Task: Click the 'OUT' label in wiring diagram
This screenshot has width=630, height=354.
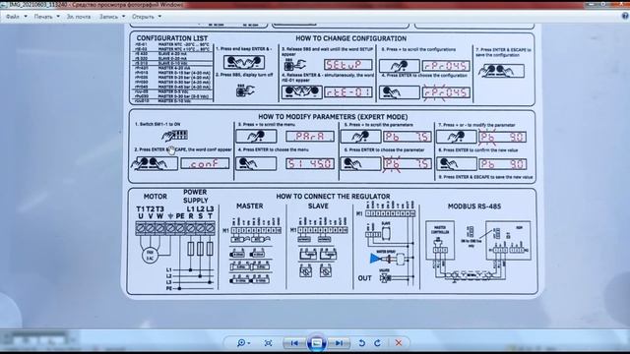Action: point(365,278)
